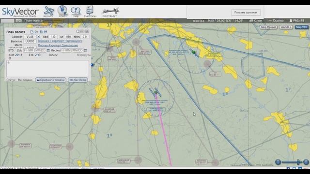This screenshot has width=310, height=174.
Task: Click the Nav Вход button
Action: pos(78,80)
